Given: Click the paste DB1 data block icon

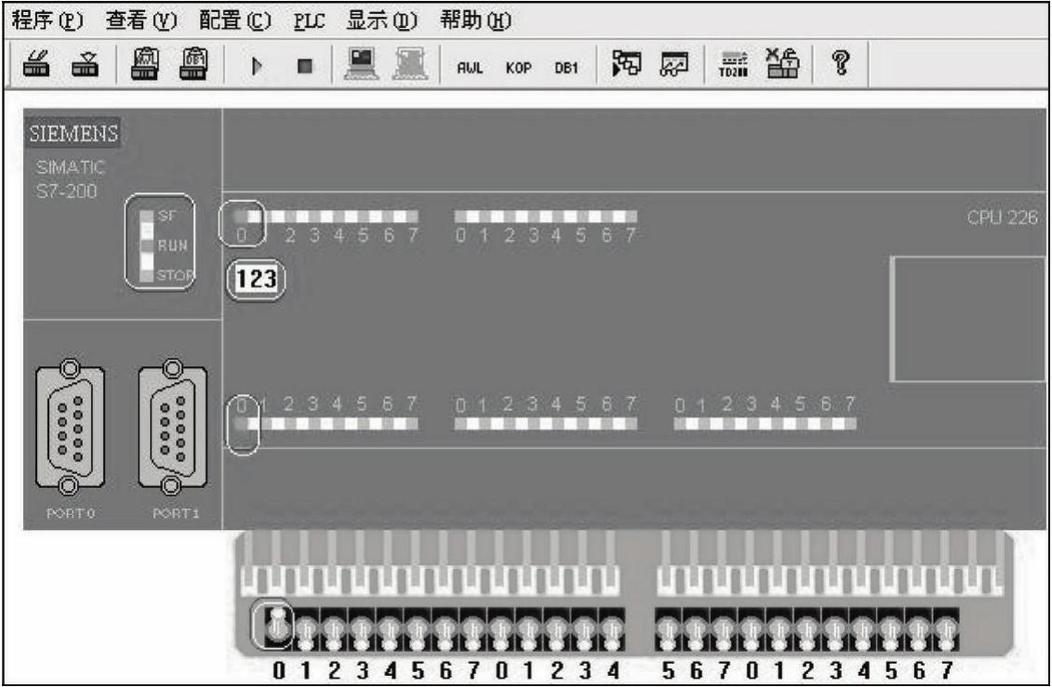Looking at the screenshot, I should (x=193, y=64).
